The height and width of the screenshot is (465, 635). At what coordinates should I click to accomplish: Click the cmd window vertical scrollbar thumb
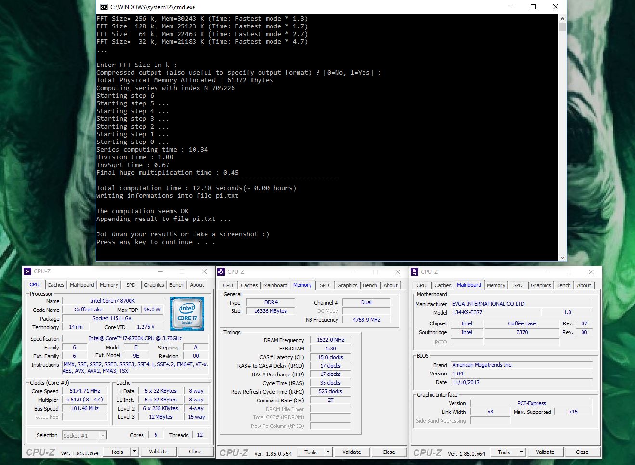(562, 26)
